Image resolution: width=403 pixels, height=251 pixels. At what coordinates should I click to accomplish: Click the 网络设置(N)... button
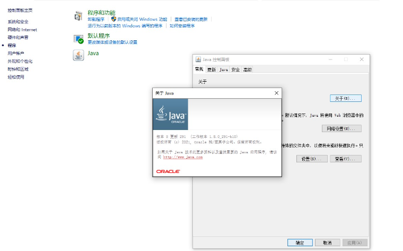click(341, 128)
